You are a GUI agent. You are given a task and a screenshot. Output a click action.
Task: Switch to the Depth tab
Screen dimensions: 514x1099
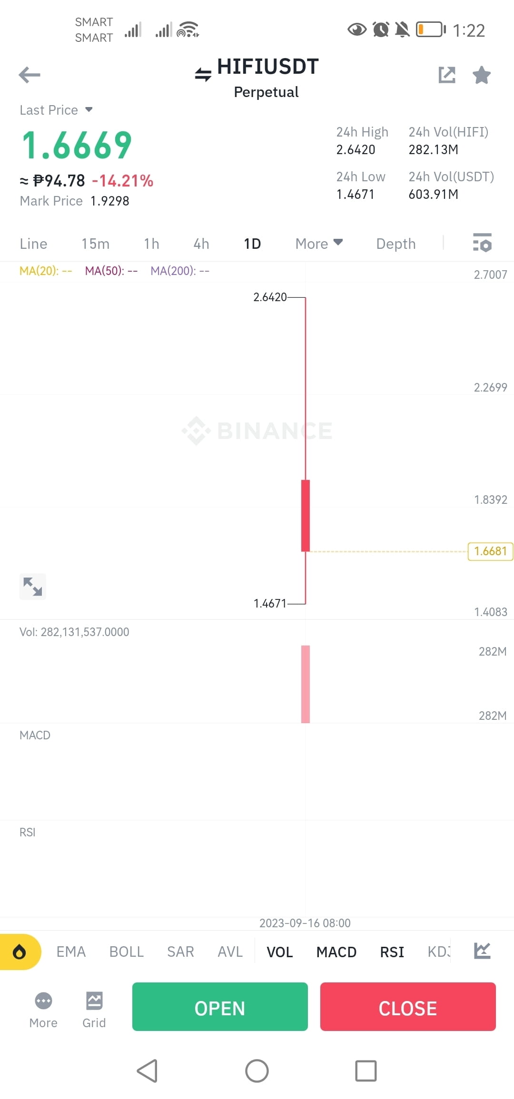coord(396,244)
